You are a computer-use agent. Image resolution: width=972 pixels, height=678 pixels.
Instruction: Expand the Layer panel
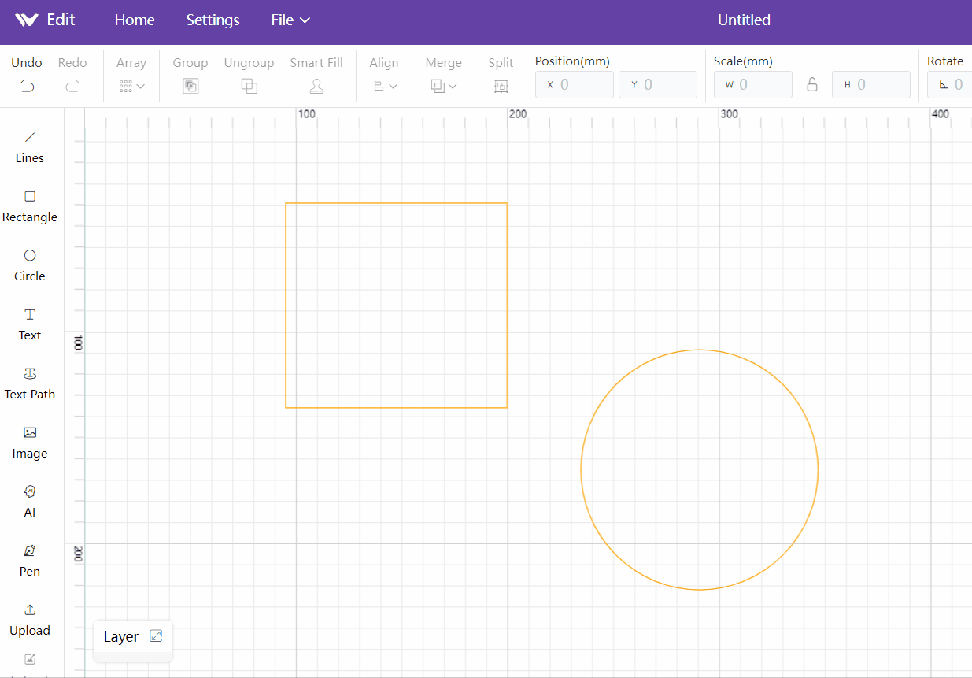tap(156, 636)
